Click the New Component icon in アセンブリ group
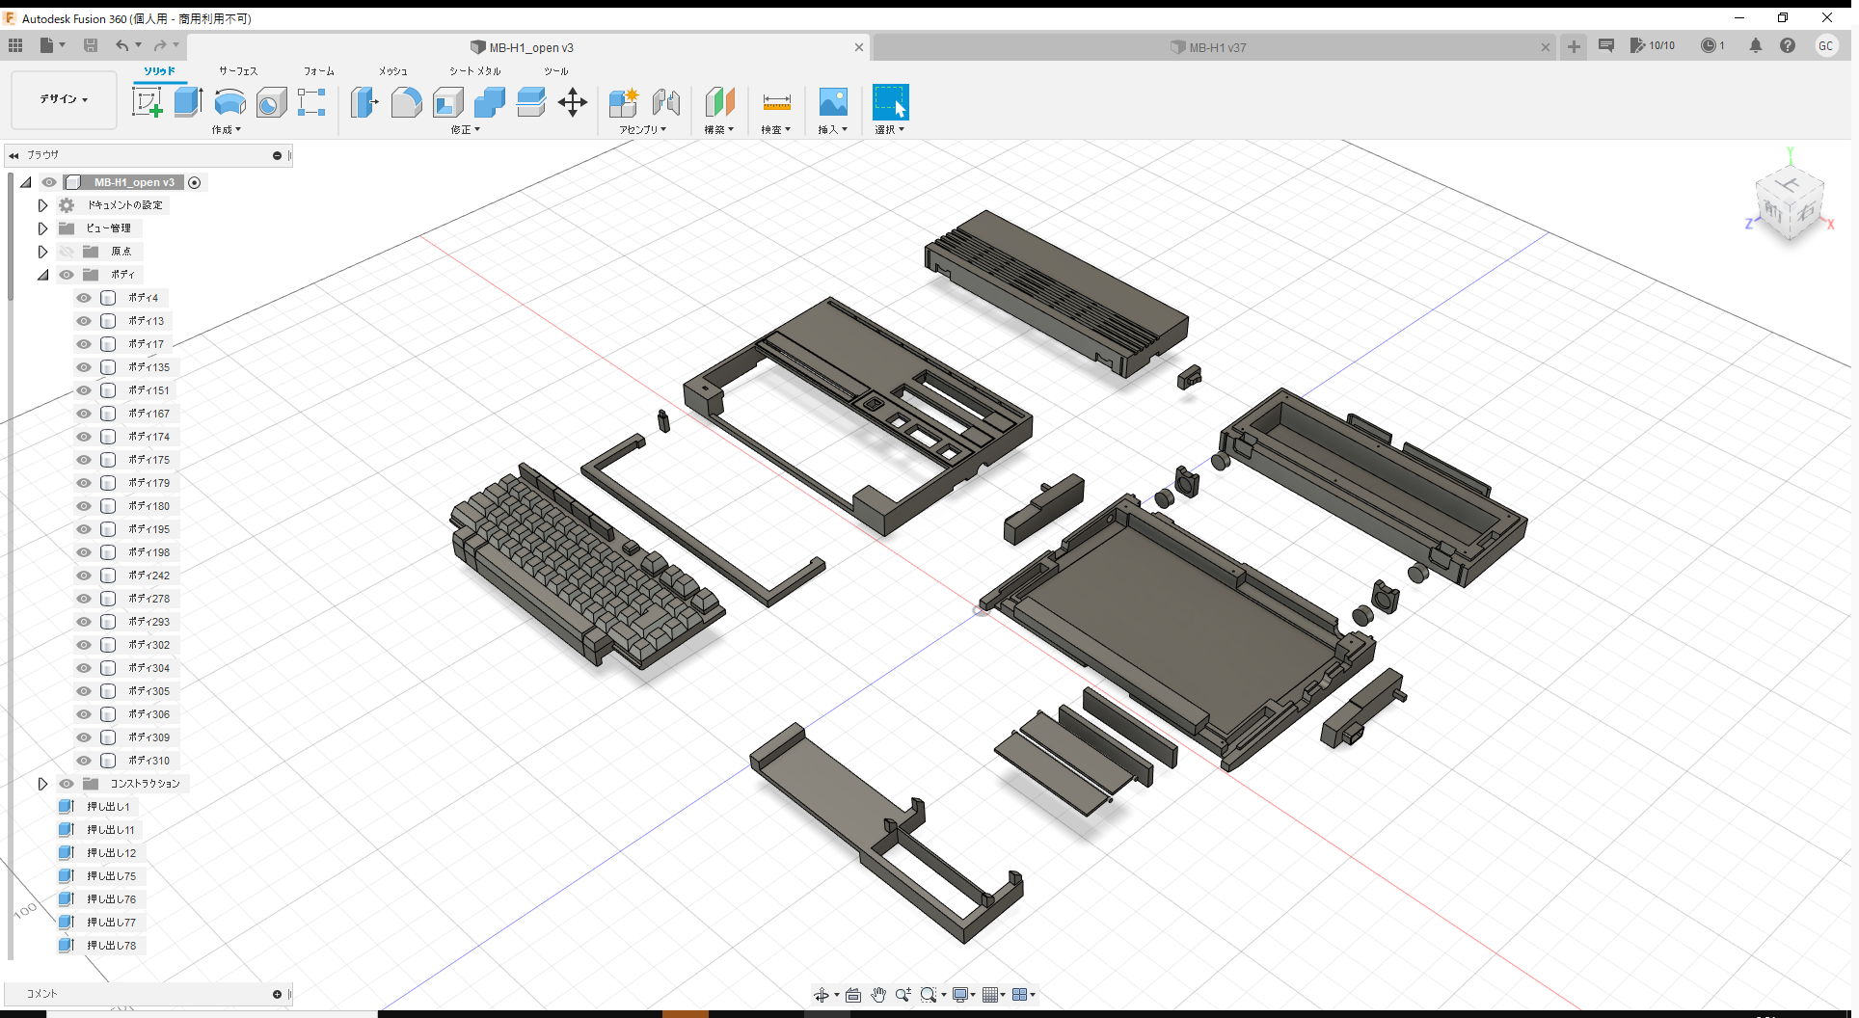Viewport: 1859px width, 1018px height. click(x=623, y=101)
